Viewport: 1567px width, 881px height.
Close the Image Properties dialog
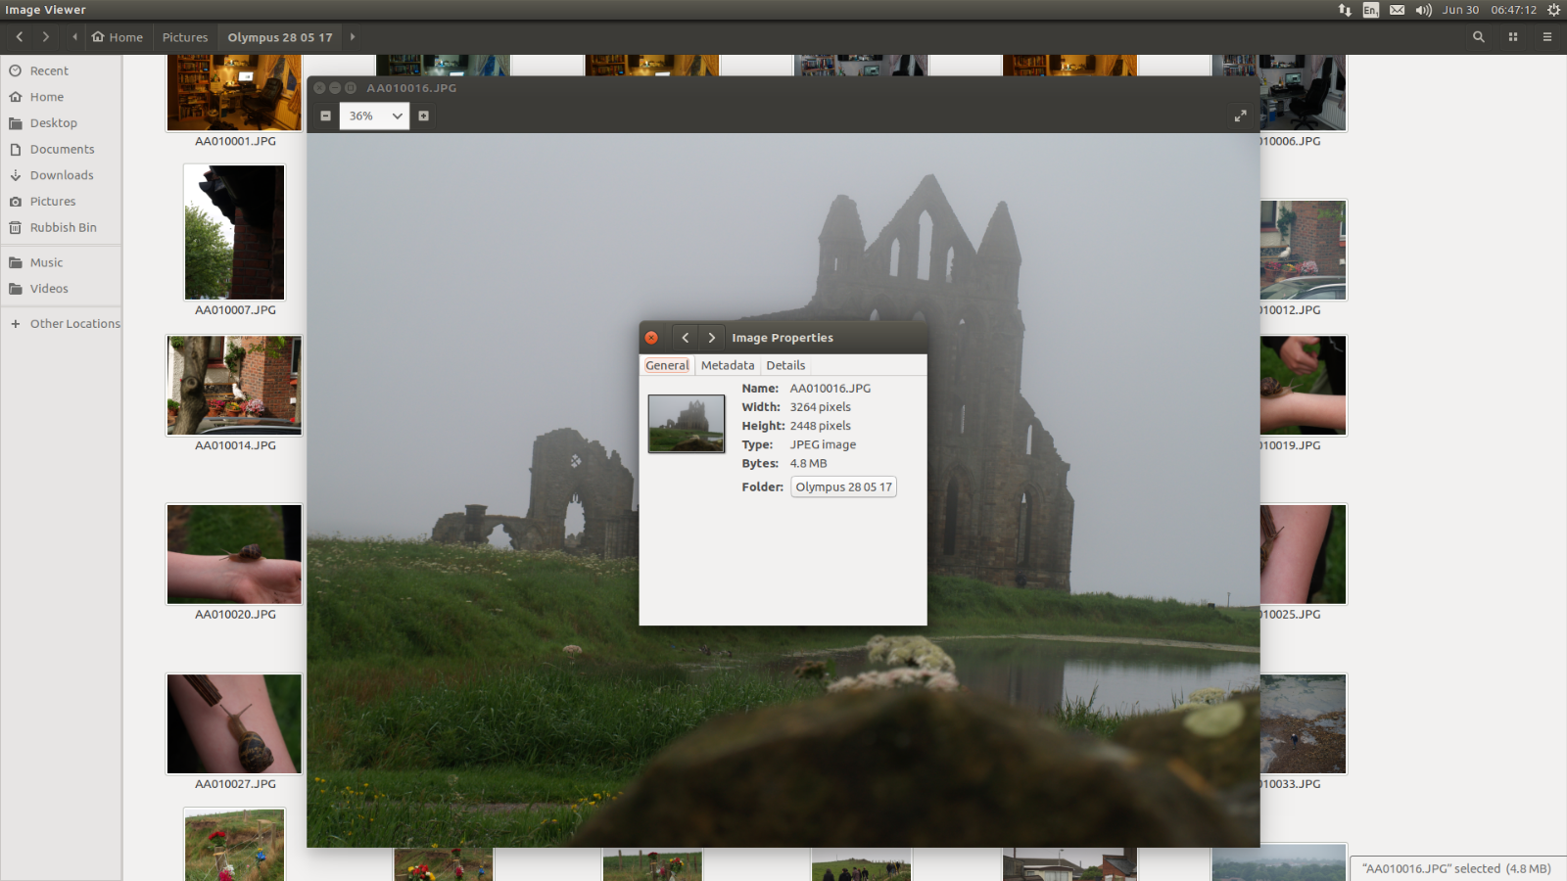[651, 338]
